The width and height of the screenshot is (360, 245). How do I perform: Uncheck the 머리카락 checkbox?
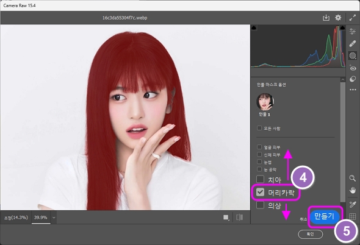click(260, 192)
